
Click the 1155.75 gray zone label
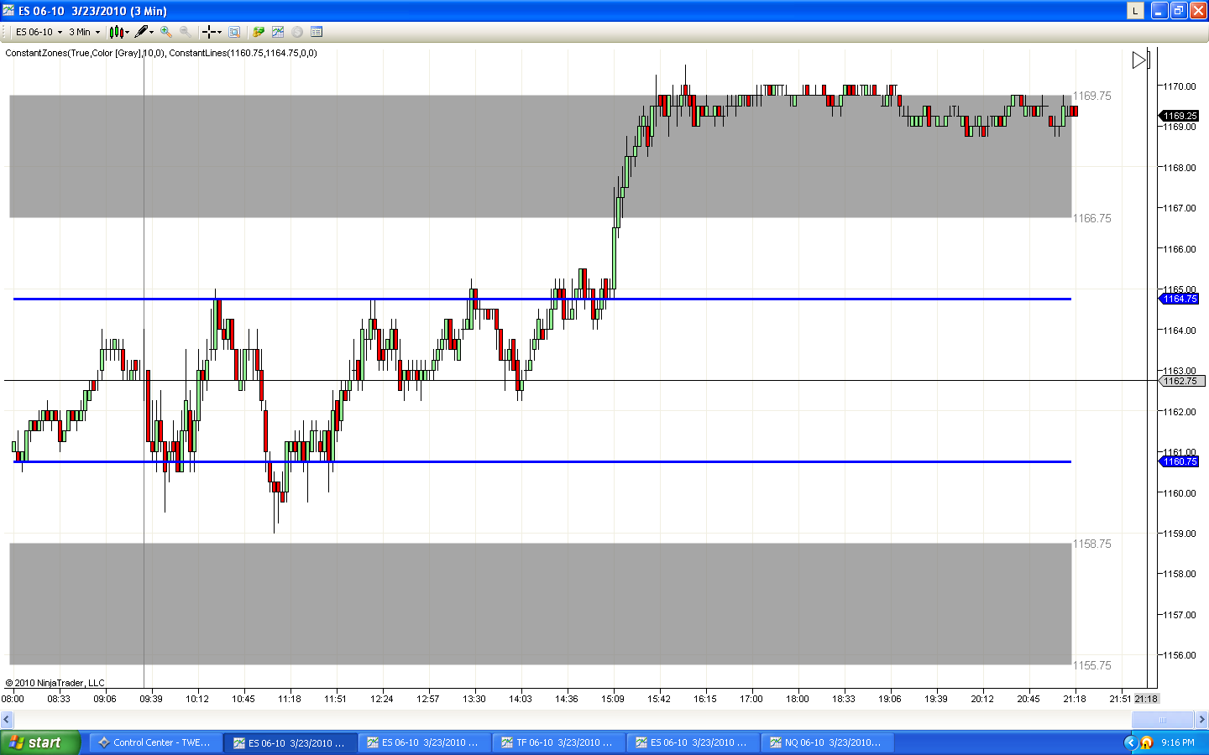(x=1092, y=665)
